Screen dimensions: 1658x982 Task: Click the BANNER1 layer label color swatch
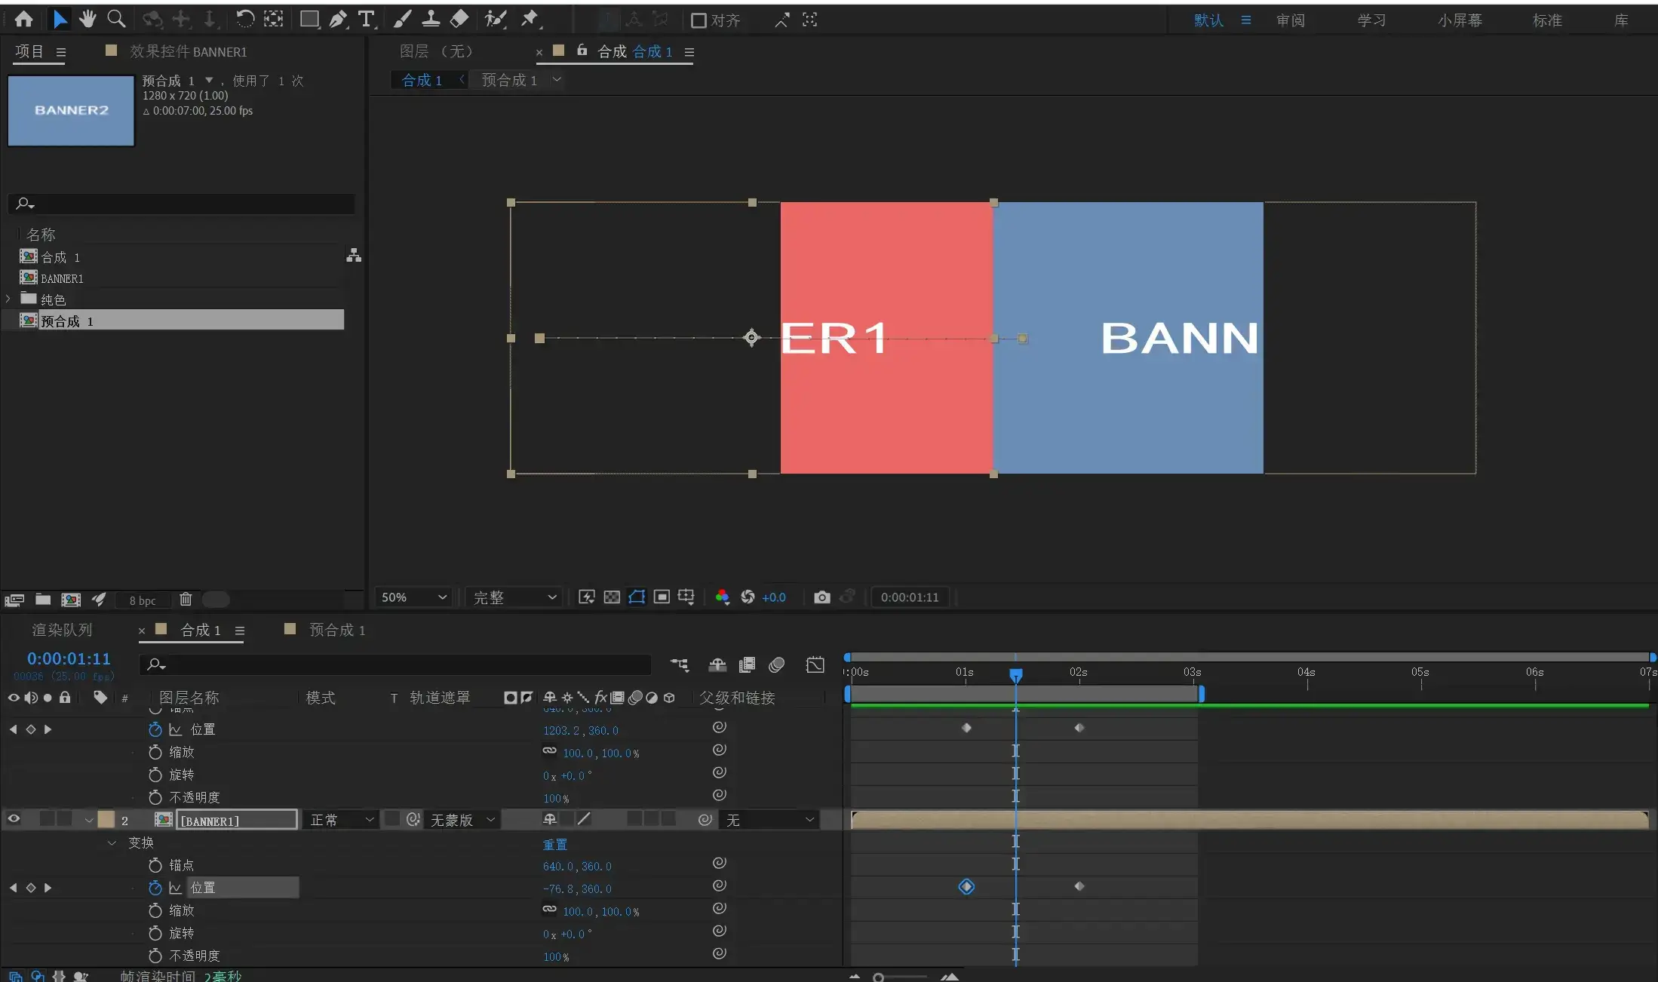[106, 819]
